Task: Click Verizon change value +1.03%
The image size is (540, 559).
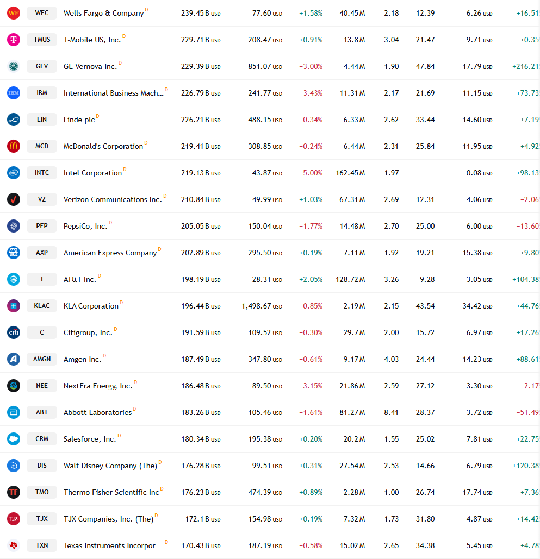Action: [311, 200]
